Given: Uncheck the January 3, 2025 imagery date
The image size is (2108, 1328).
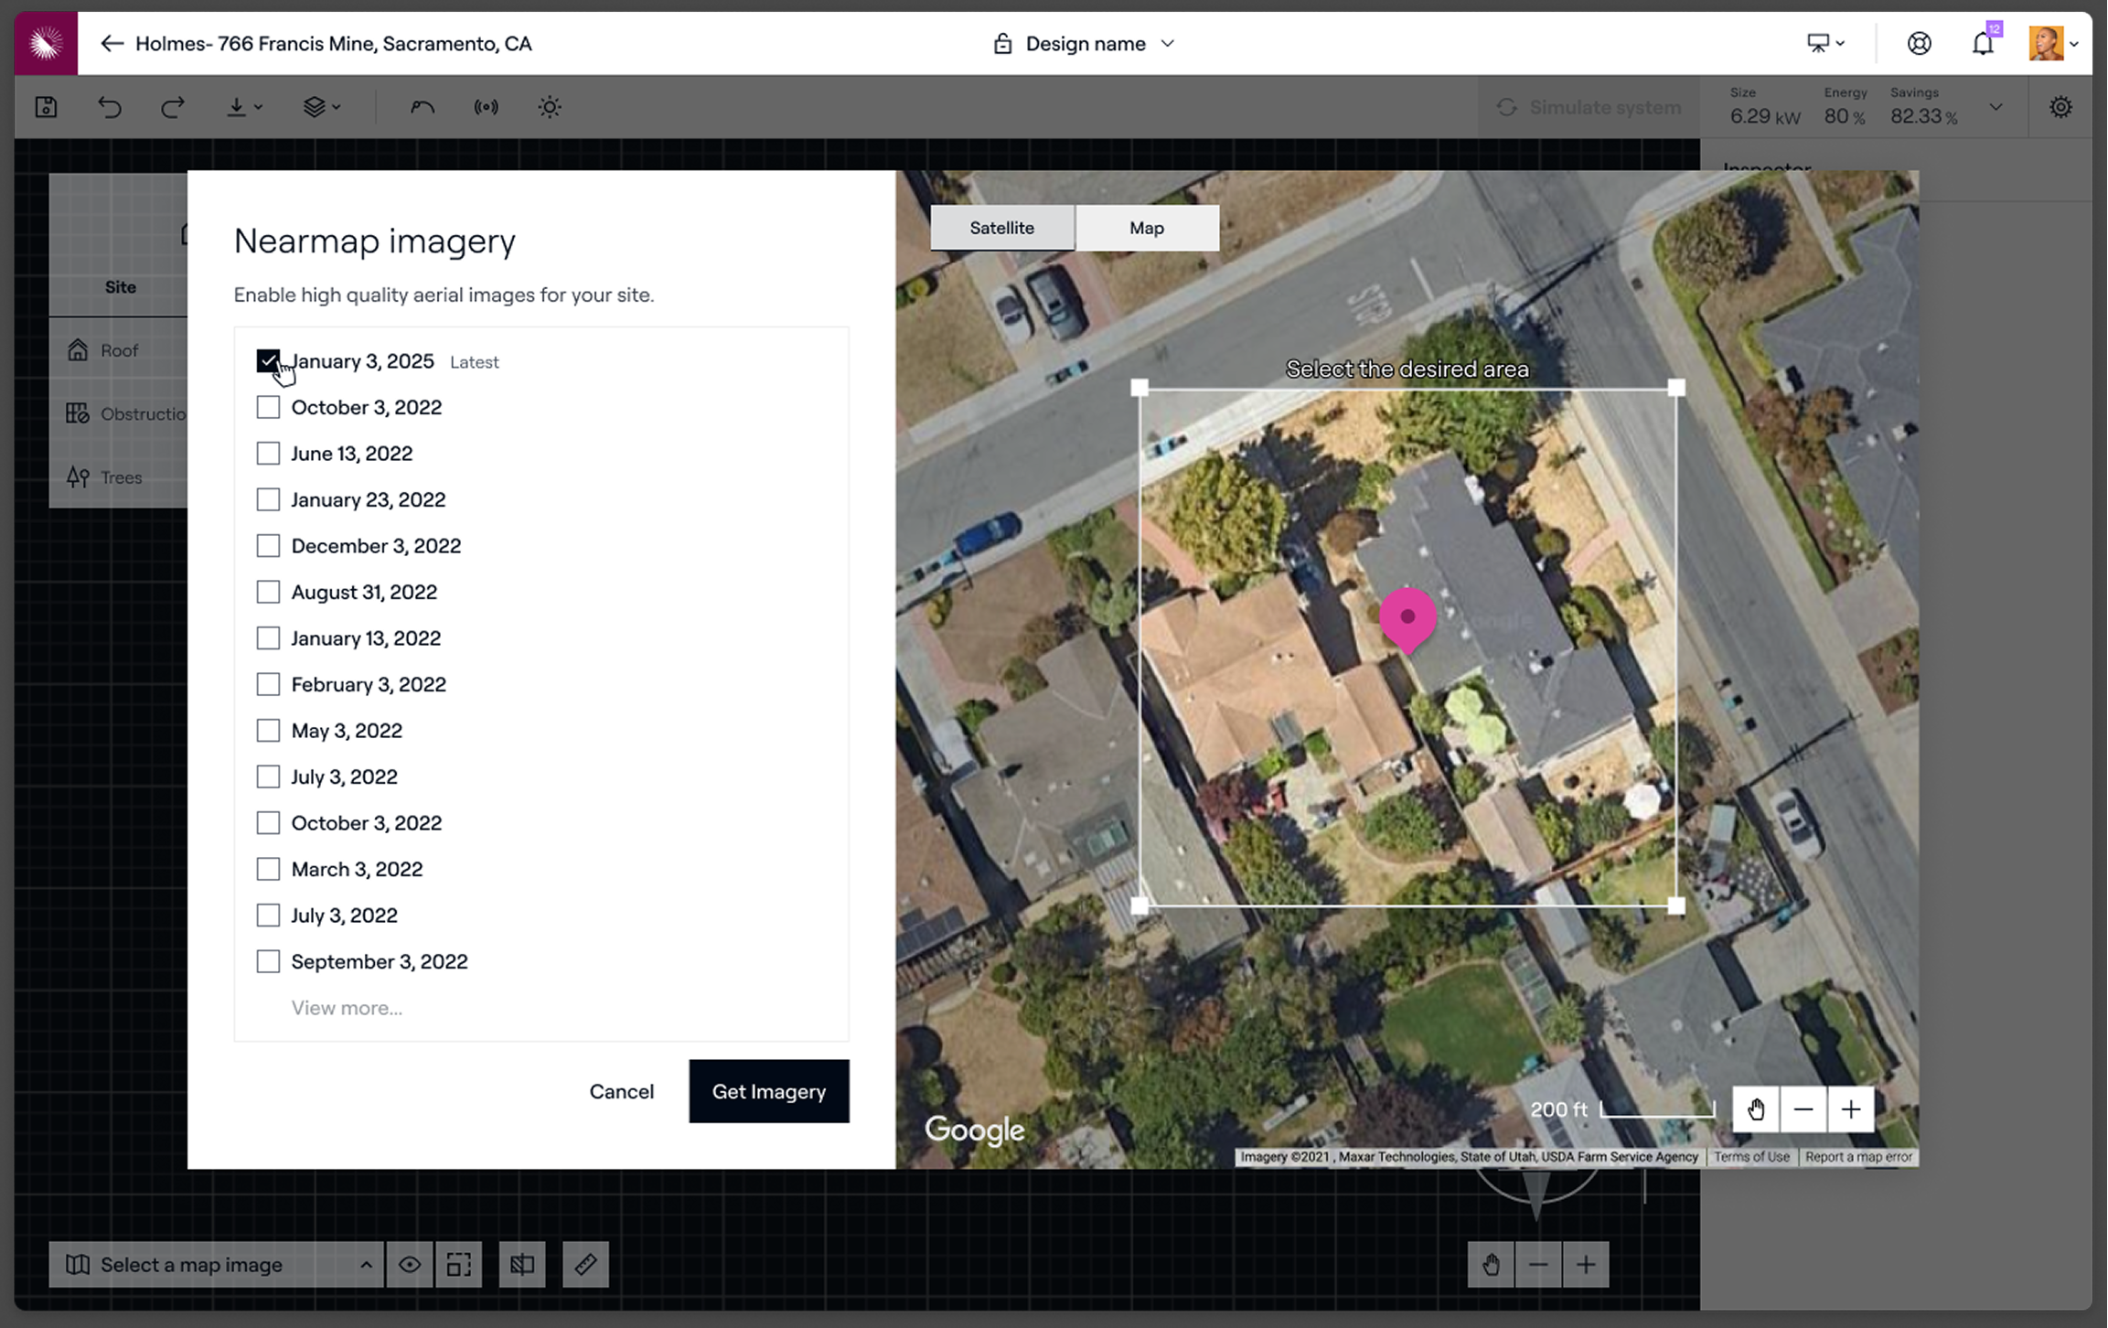Looking at the screenshot, I should point(268,360).
